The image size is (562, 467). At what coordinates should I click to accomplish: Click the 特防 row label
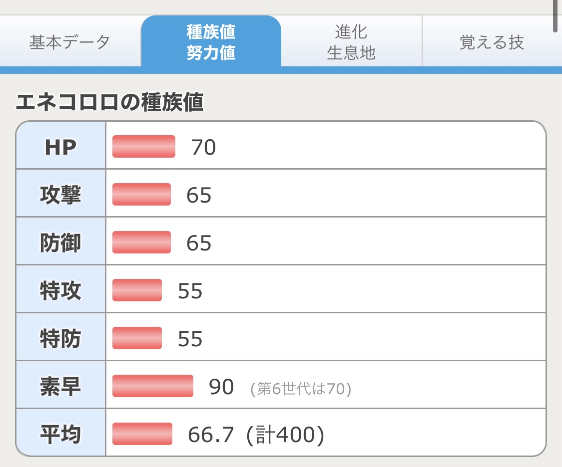60,338
